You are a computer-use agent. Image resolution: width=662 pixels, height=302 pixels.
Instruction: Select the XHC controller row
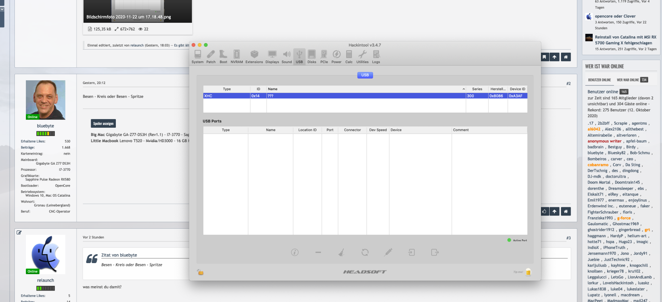click(365, 96)
